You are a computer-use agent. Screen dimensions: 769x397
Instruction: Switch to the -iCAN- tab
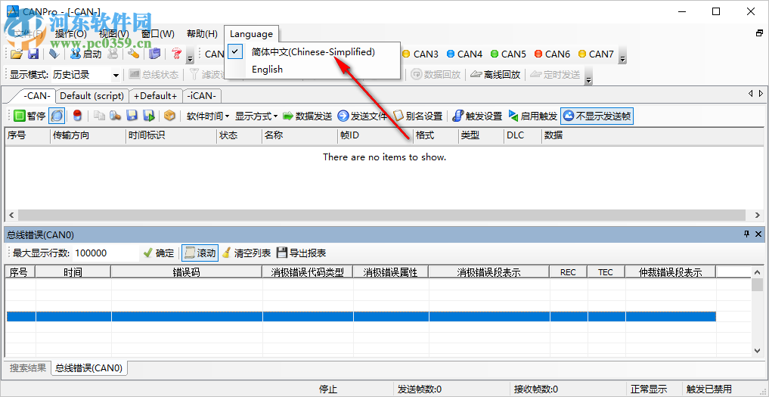[202, 96]
